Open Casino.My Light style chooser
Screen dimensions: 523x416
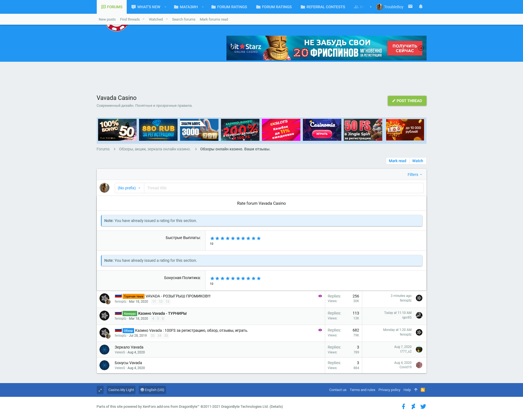(121, 390)
